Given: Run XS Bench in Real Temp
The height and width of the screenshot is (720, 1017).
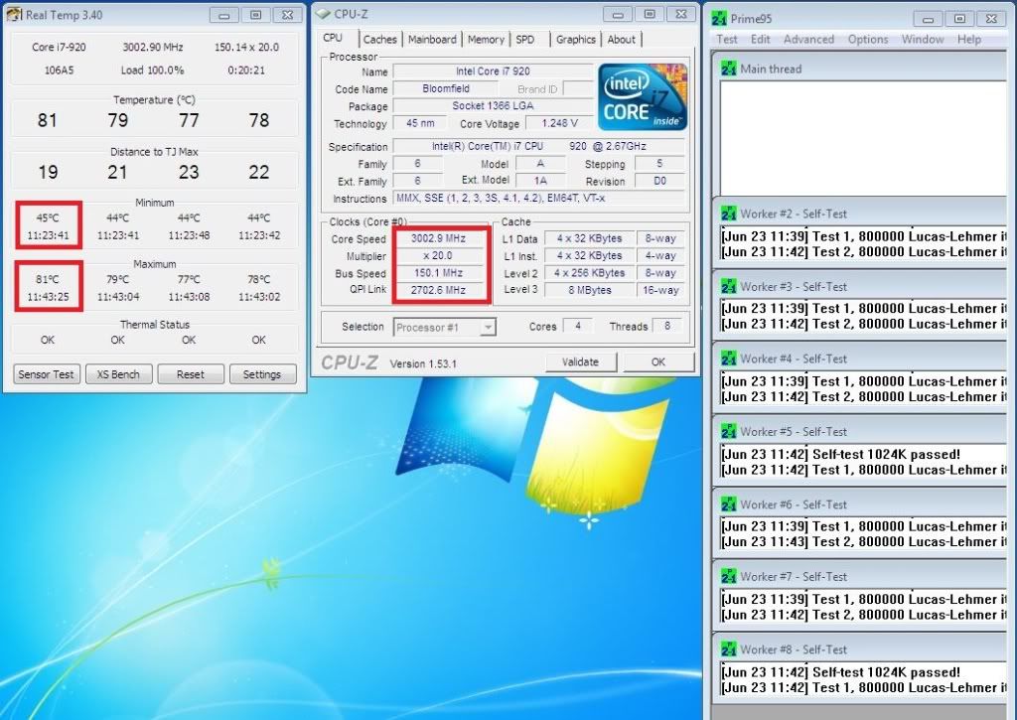Looking at the screenshot, I should pyautogui.click(x=118, y=374).
